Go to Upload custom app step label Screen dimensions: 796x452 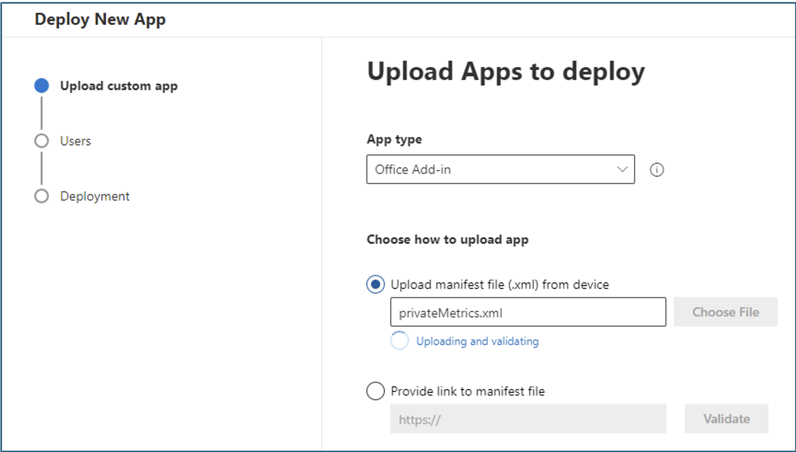tap(119, 86)
